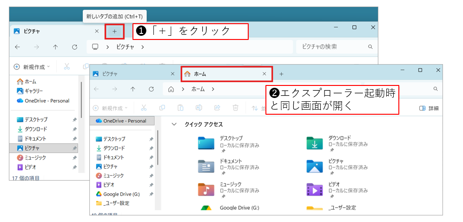Click the rename icon in the front window toolbar

tap(198, 108)
